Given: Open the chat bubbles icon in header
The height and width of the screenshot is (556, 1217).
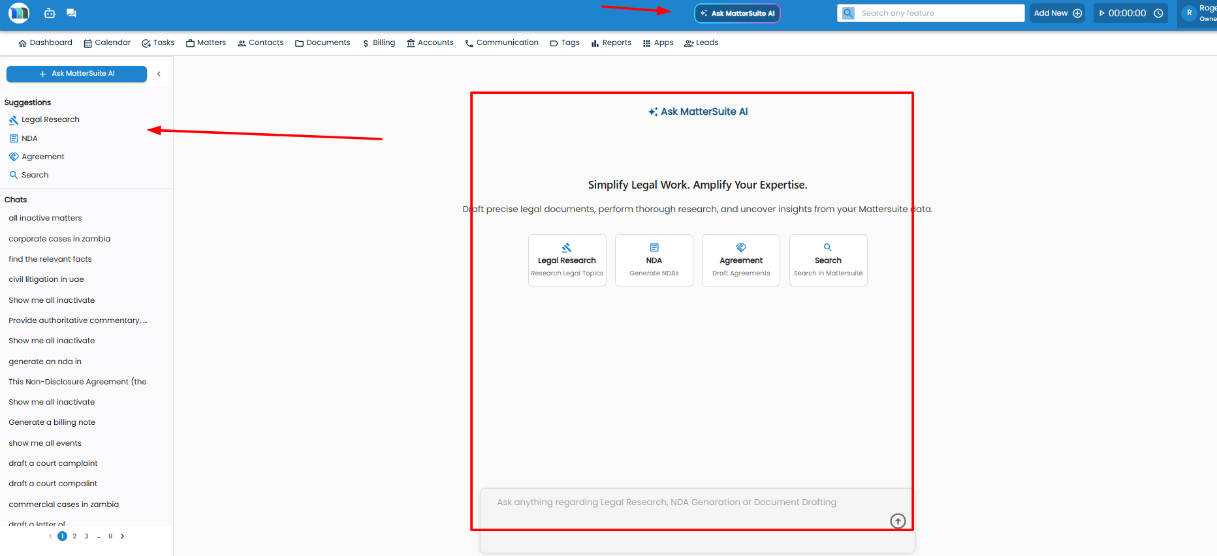Looking at the screenshot, I should point(71,13).
